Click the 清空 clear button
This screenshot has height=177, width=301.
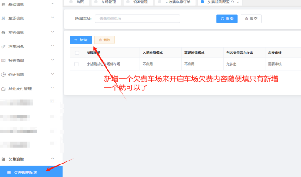point(251,19)
